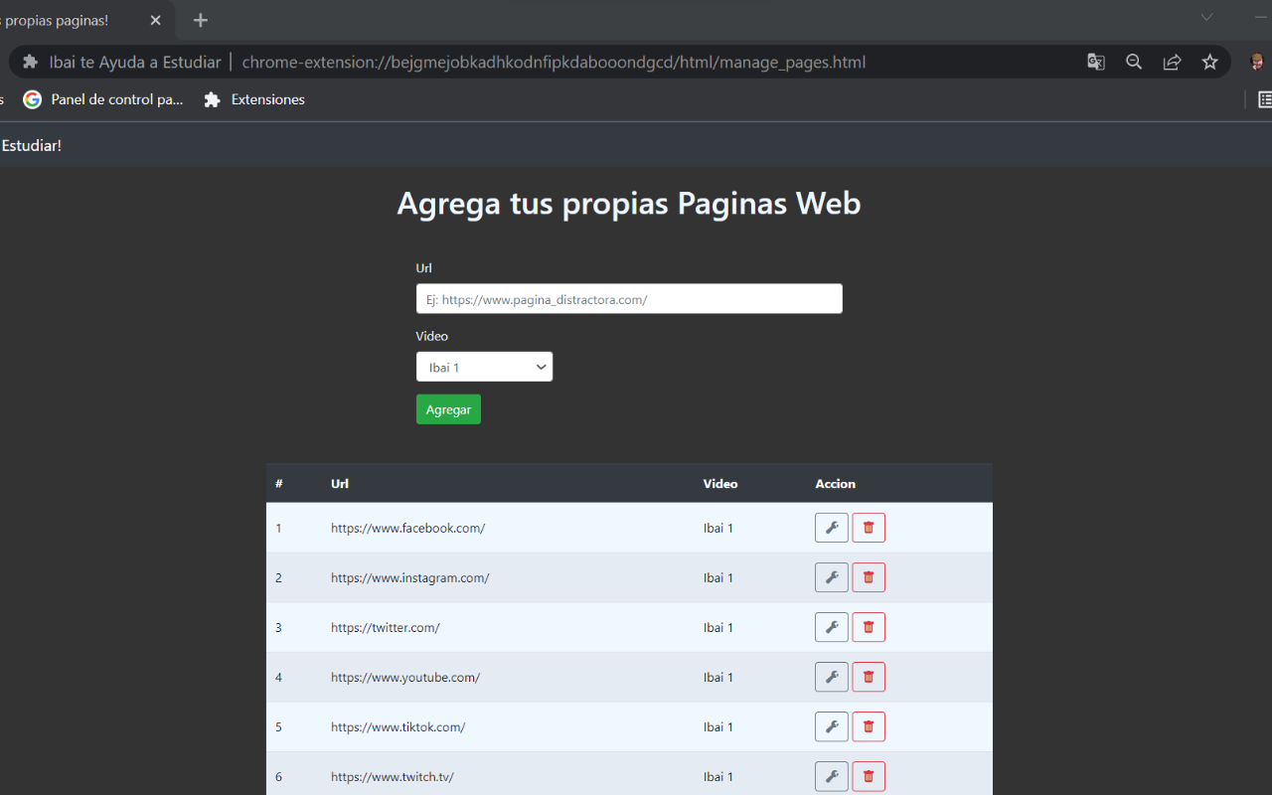This screenshot has width=1272, height=795.
Task: Delete the instagram.com entry using the trash icon
Action: [868, 576]
